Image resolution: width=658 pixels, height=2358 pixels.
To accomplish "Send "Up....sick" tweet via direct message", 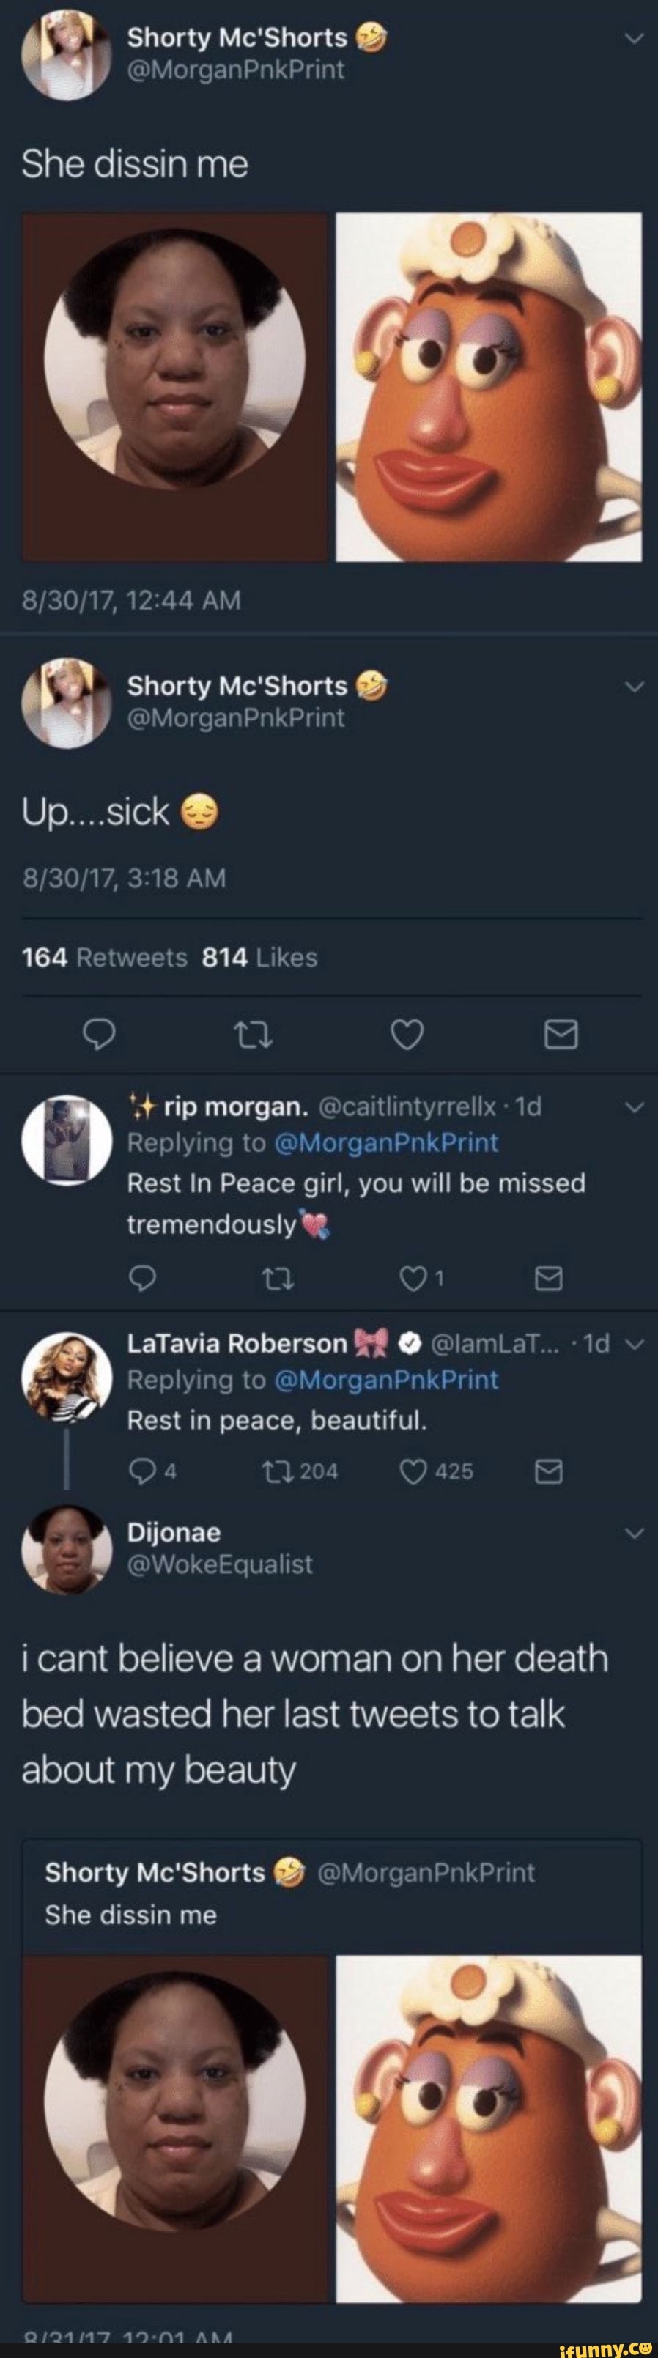I will 561,1035.
